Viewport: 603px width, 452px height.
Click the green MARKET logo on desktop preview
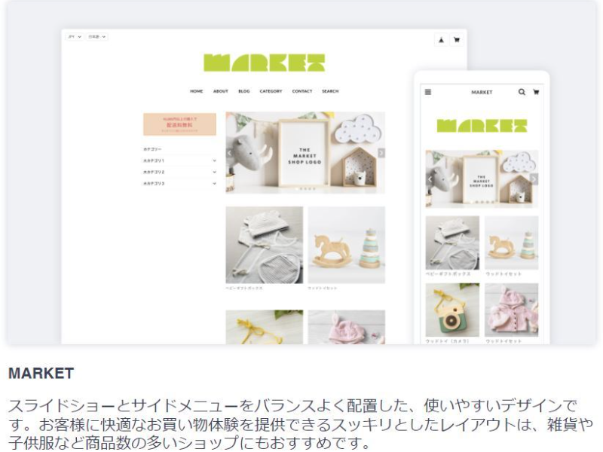tap(264, 63)
